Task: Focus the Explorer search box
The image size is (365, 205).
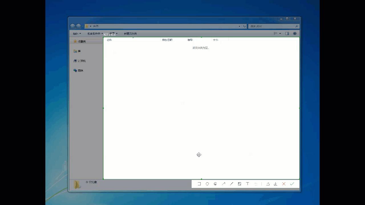Action: pyautogui.click(x=273, y=26)
